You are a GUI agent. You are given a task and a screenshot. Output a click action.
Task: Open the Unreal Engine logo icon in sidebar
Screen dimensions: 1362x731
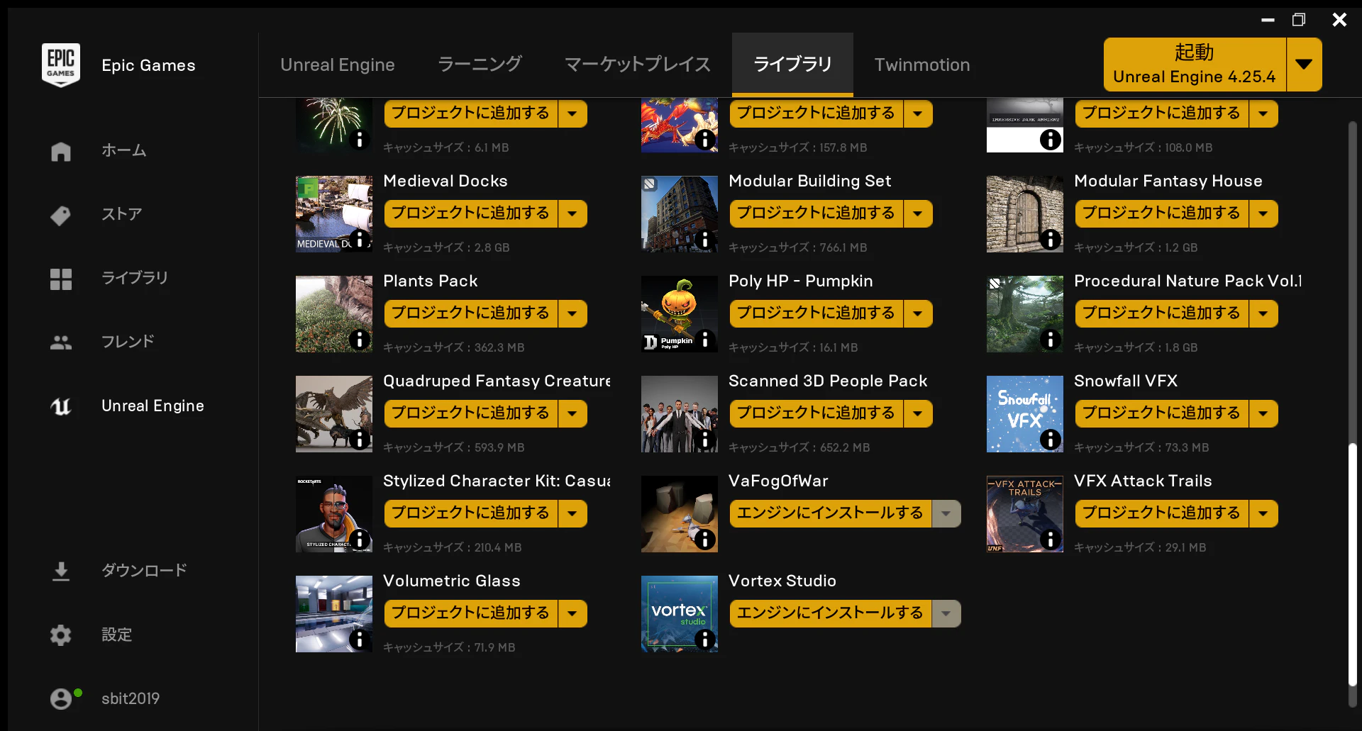(61, 406)
